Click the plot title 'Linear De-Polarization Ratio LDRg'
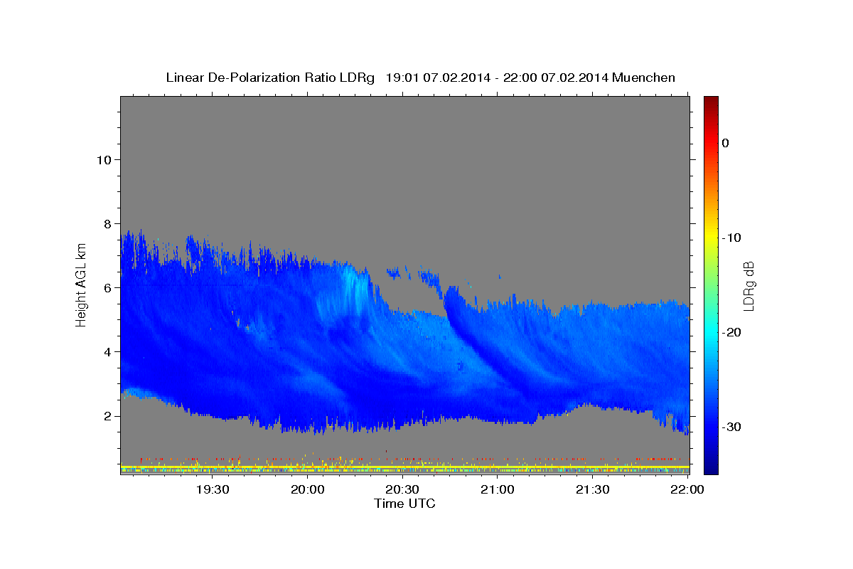This screenshot has height=569, width=853. click(x=269, y=78)
